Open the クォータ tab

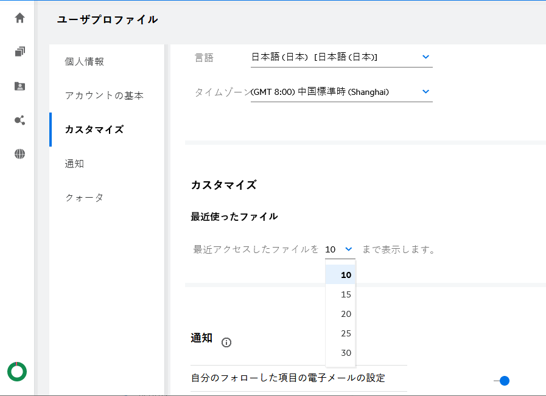84,198
